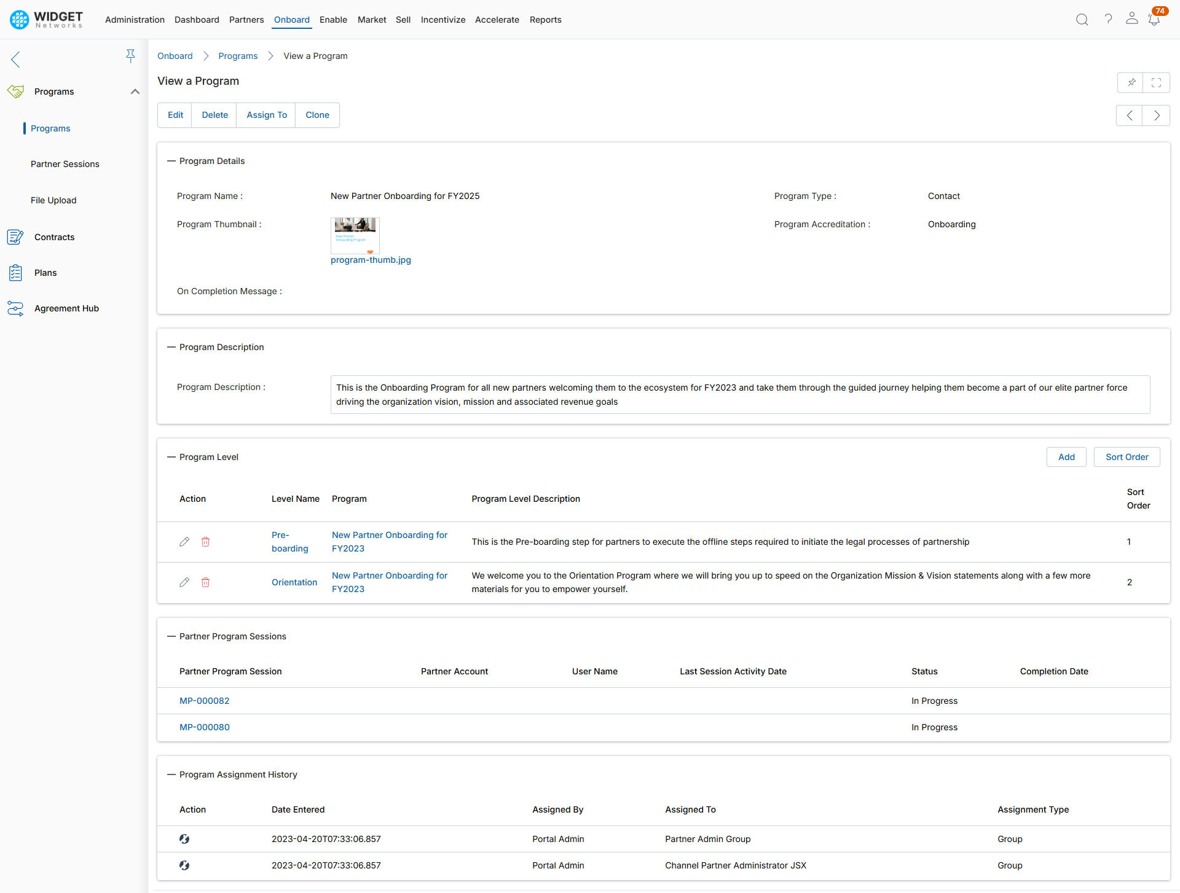Pin the sidebar with pushpin icon
The width and height of the screenshot is (1180, 893).
click(x=130, y=57)
